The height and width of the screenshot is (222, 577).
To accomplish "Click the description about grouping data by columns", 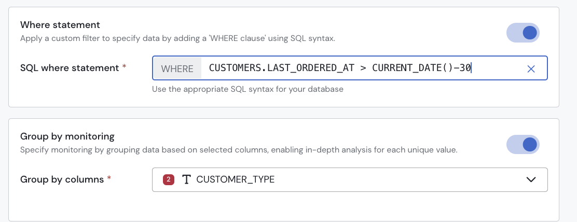I will pyautogui.click(x=239, y=150).
